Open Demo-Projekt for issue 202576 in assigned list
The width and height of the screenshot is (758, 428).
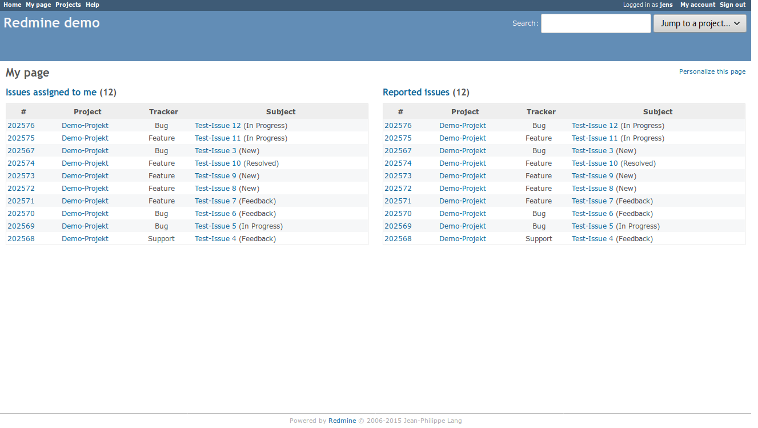[85, 126]
